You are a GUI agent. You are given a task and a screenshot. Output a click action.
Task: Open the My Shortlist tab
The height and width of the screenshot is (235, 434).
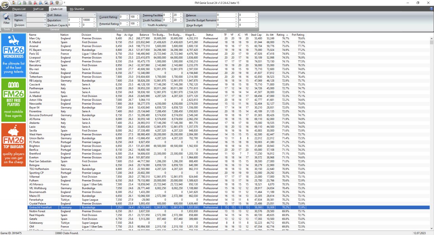click(77, 9)
